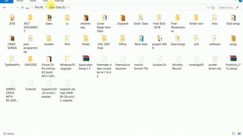Select printer driver site file

215,63
